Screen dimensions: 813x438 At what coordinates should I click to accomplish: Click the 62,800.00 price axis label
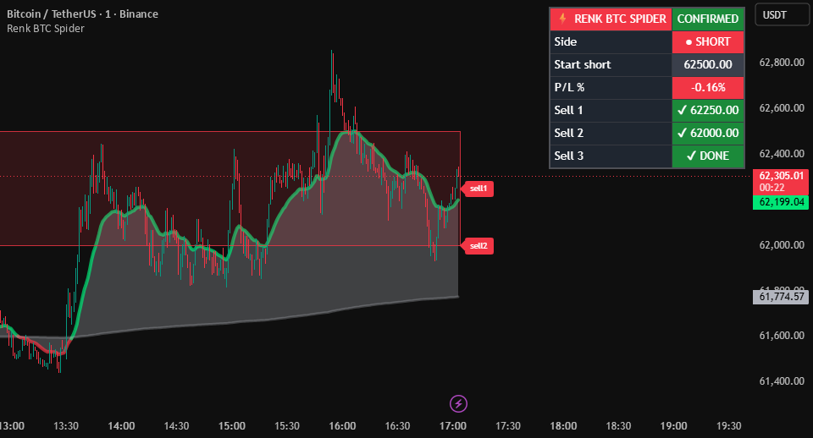[x=782, y=63]
